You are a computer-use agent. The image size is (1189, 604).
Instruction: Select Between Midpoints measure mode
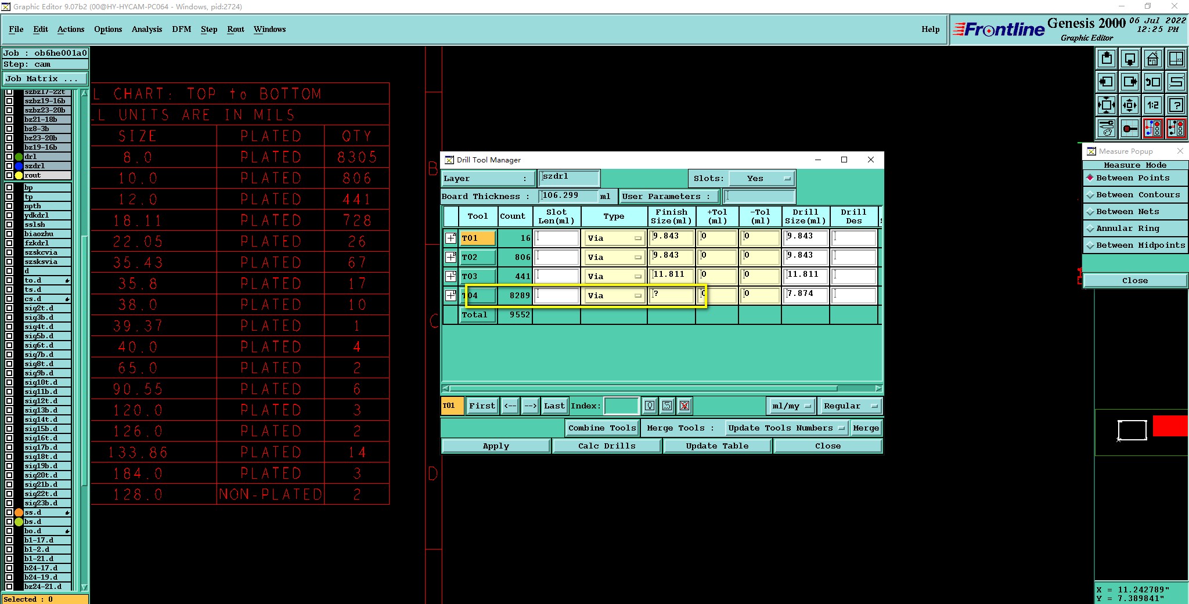(x=1135, y=245)
